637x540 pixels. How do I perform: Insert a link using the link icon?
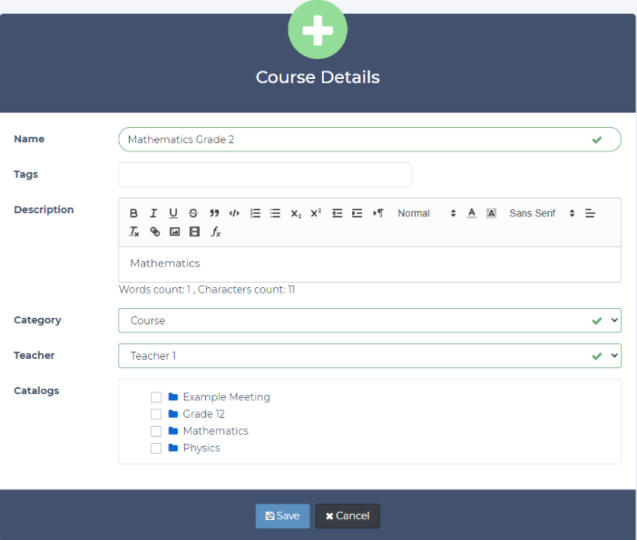pyautogui.click(x=154, y=232)
